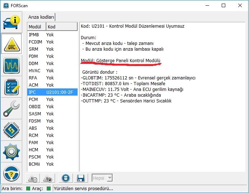Open the steering wheel help section
249x193 pixels.
(x=11, y=173)
